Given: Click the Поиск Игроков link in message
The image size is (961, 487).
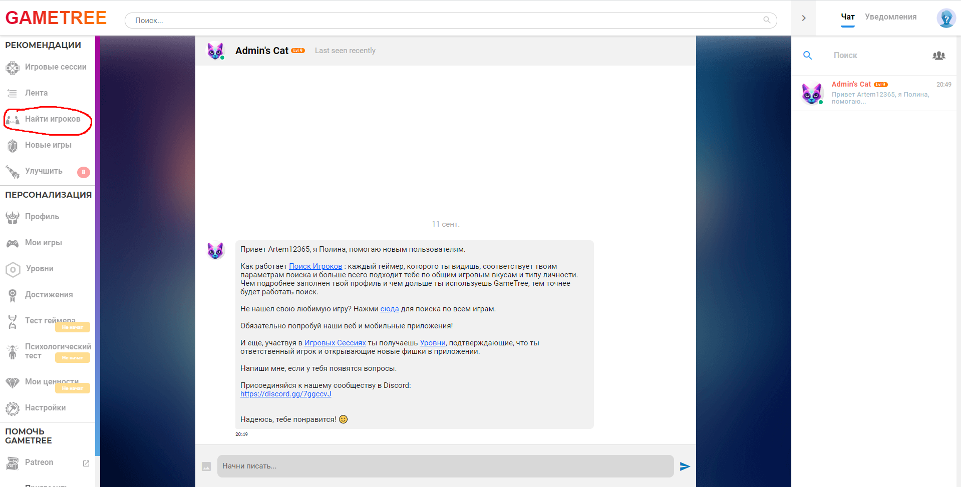Looking at the screenshot, I should click(x=315, y=266).
